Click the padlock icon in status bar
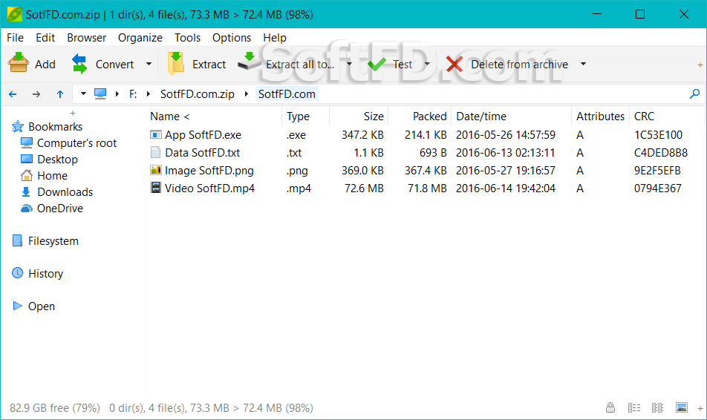This screenshot has height=420, width=707. [x=610, y=408]
